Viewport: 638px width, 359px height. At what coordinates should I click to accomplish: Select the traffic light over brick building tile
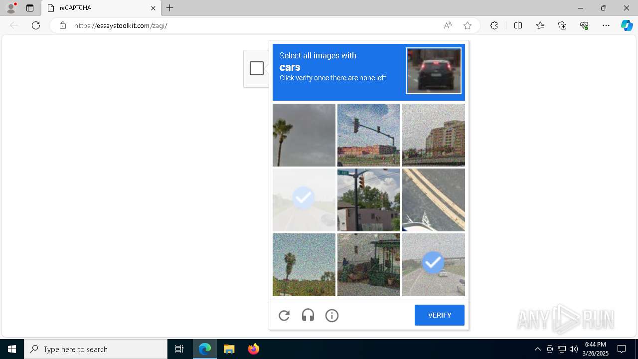[369, 135]
